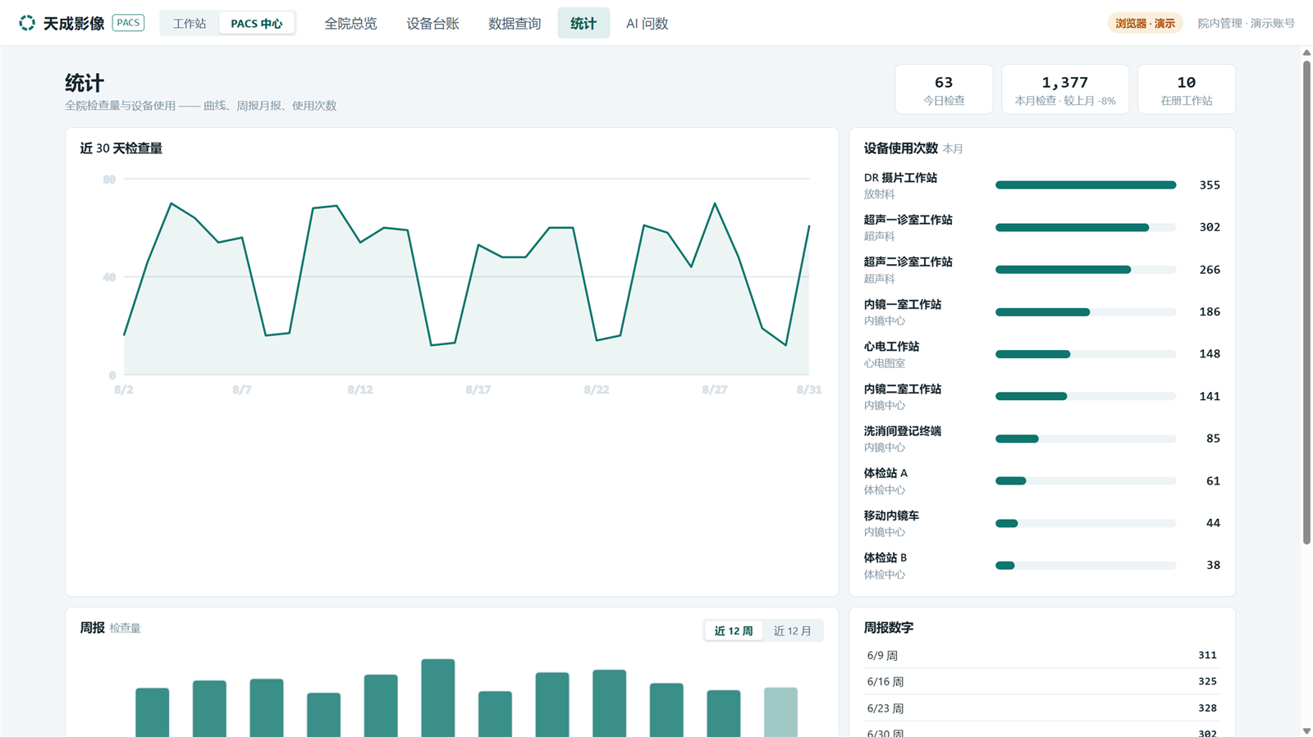Click the 6/16 周 row in 周报数字
1313x737 pixels.
[x=1042, y=681]
